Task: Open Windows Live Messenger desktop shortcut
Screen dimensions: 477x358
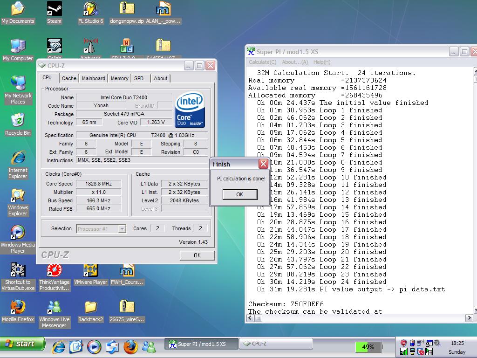Action: [x=54, y=314]
